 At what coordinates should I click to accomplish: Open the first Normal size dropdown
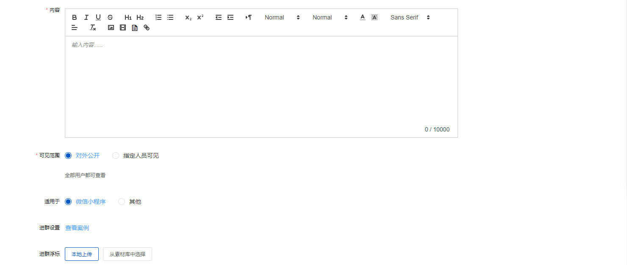pos(282,17)
